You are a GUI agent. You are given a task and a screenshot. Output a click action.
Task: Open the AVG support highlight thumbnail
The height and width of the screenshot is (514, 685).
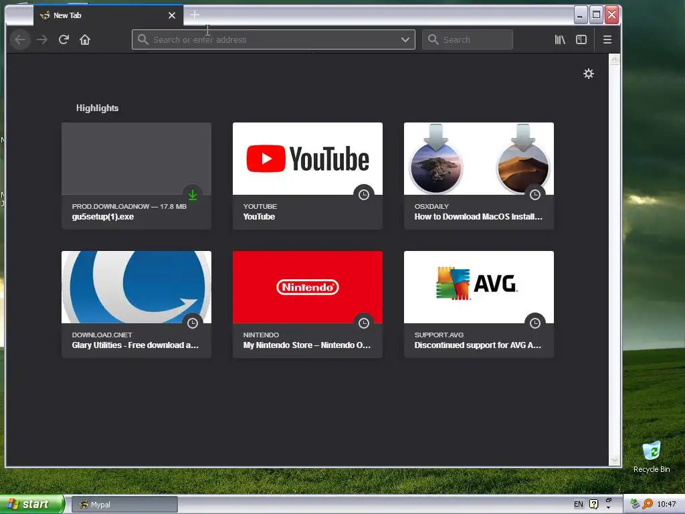point(479,287)
